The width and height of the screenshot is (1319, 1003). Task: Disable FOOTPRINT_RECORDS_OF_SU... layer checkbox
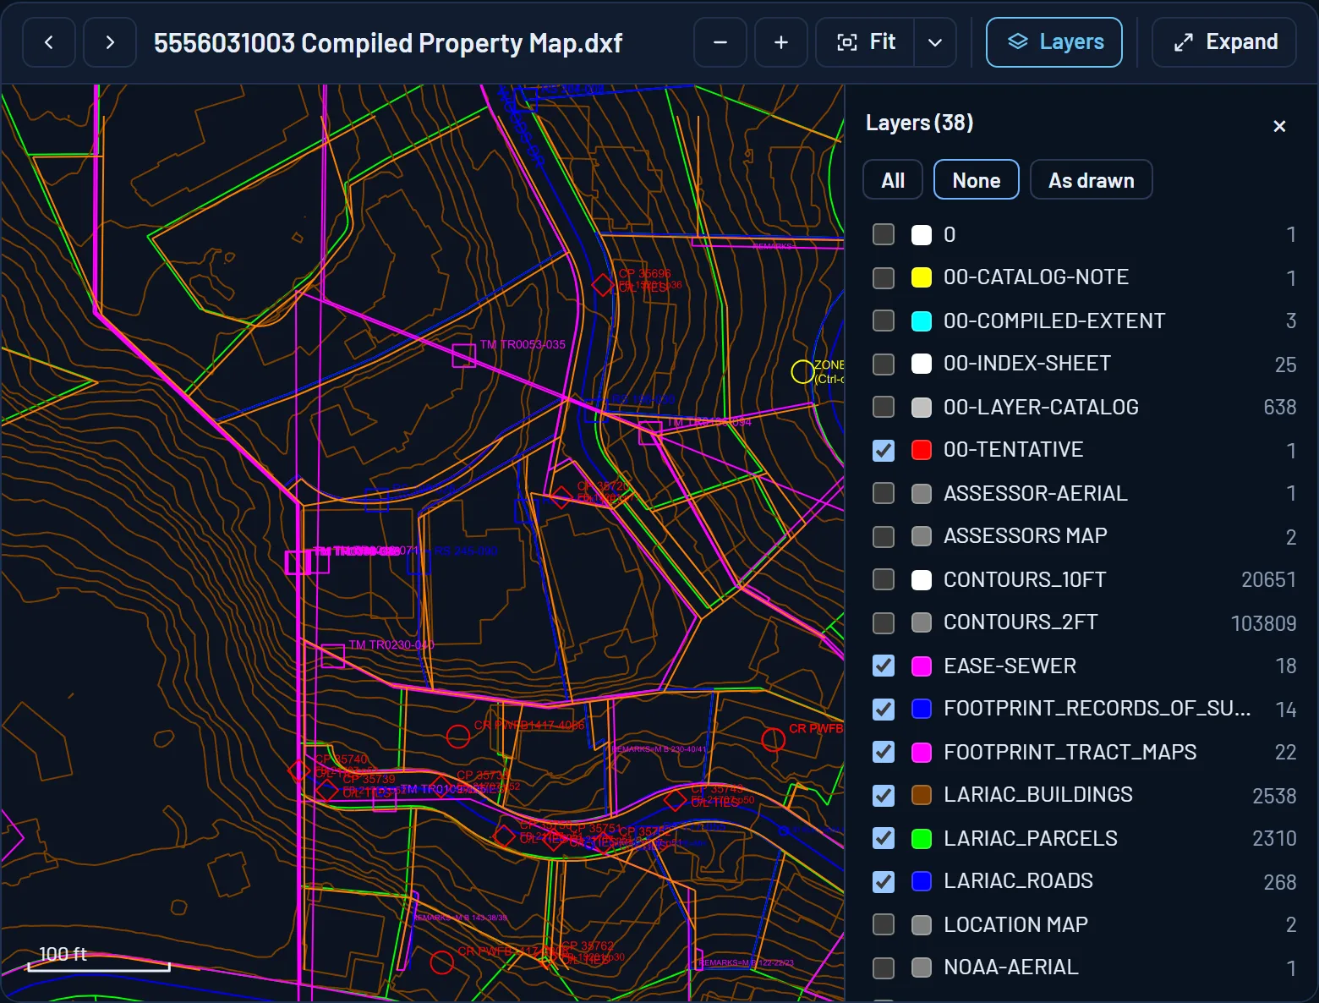(x=884, y=709)
